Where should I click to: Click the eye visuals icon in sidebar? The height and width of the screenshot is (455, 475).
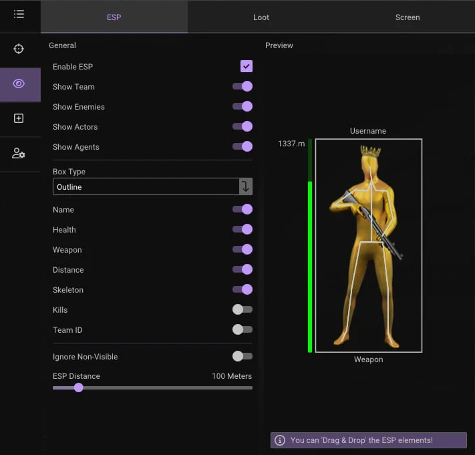click(x=19, y=84)
